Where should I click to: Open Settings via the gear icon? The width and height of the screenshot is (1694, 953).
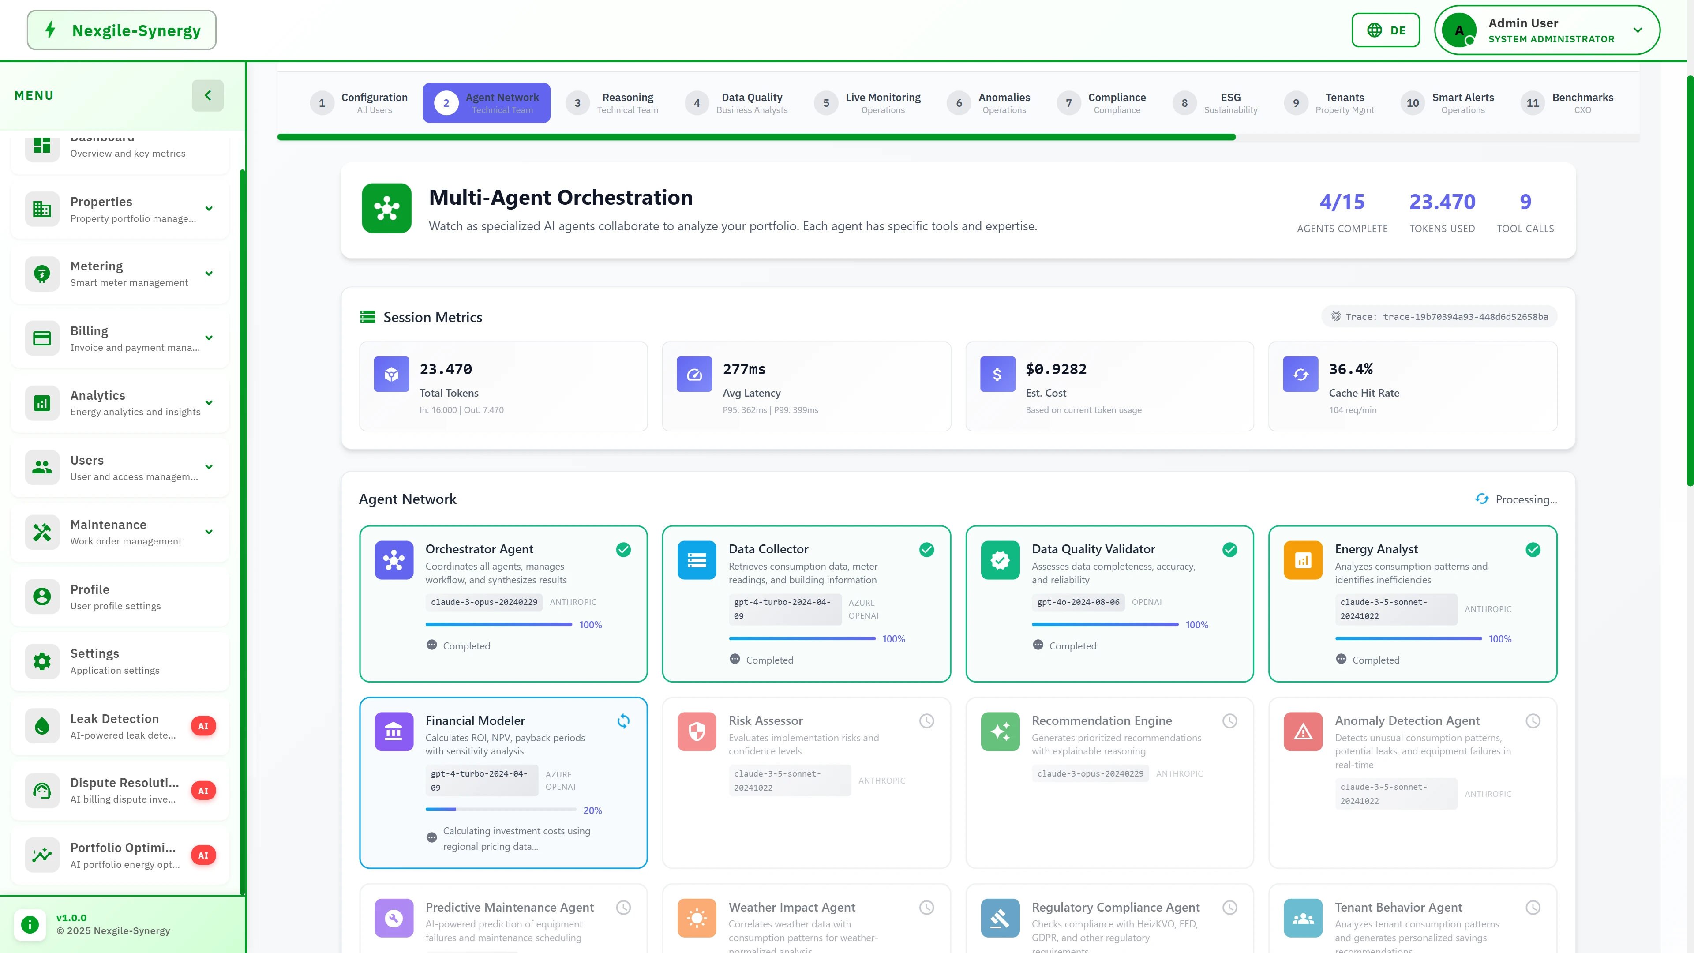(41, 661)
